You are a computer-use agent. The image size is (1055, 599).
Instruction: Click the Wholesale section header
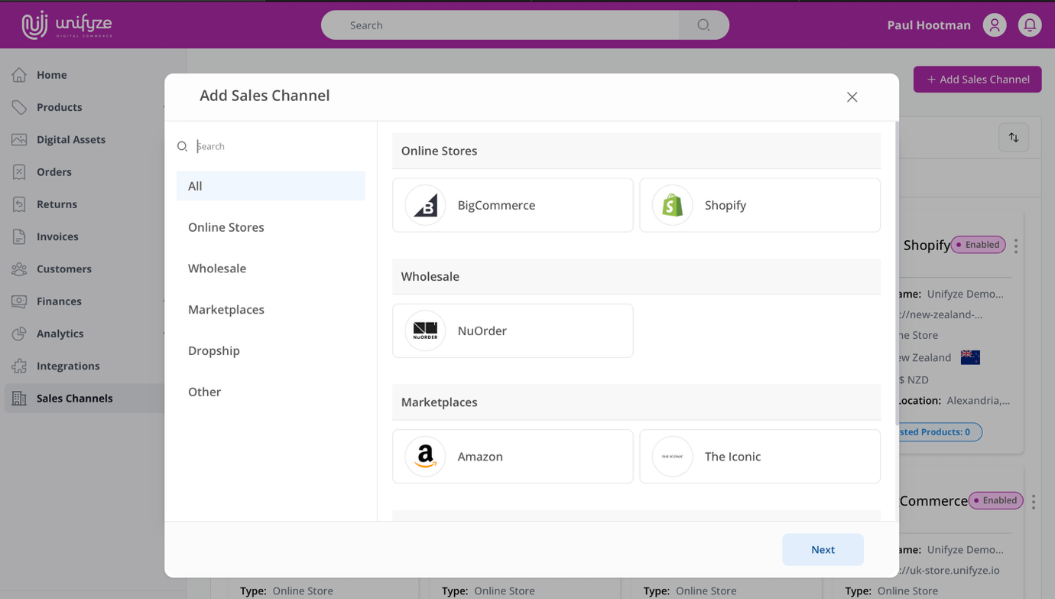[x=636, y=276]
